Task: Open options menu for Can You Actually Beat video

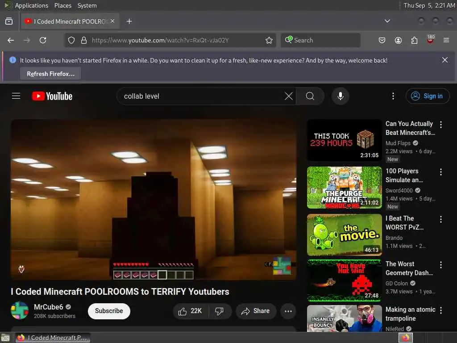Action: coord(441,125)
